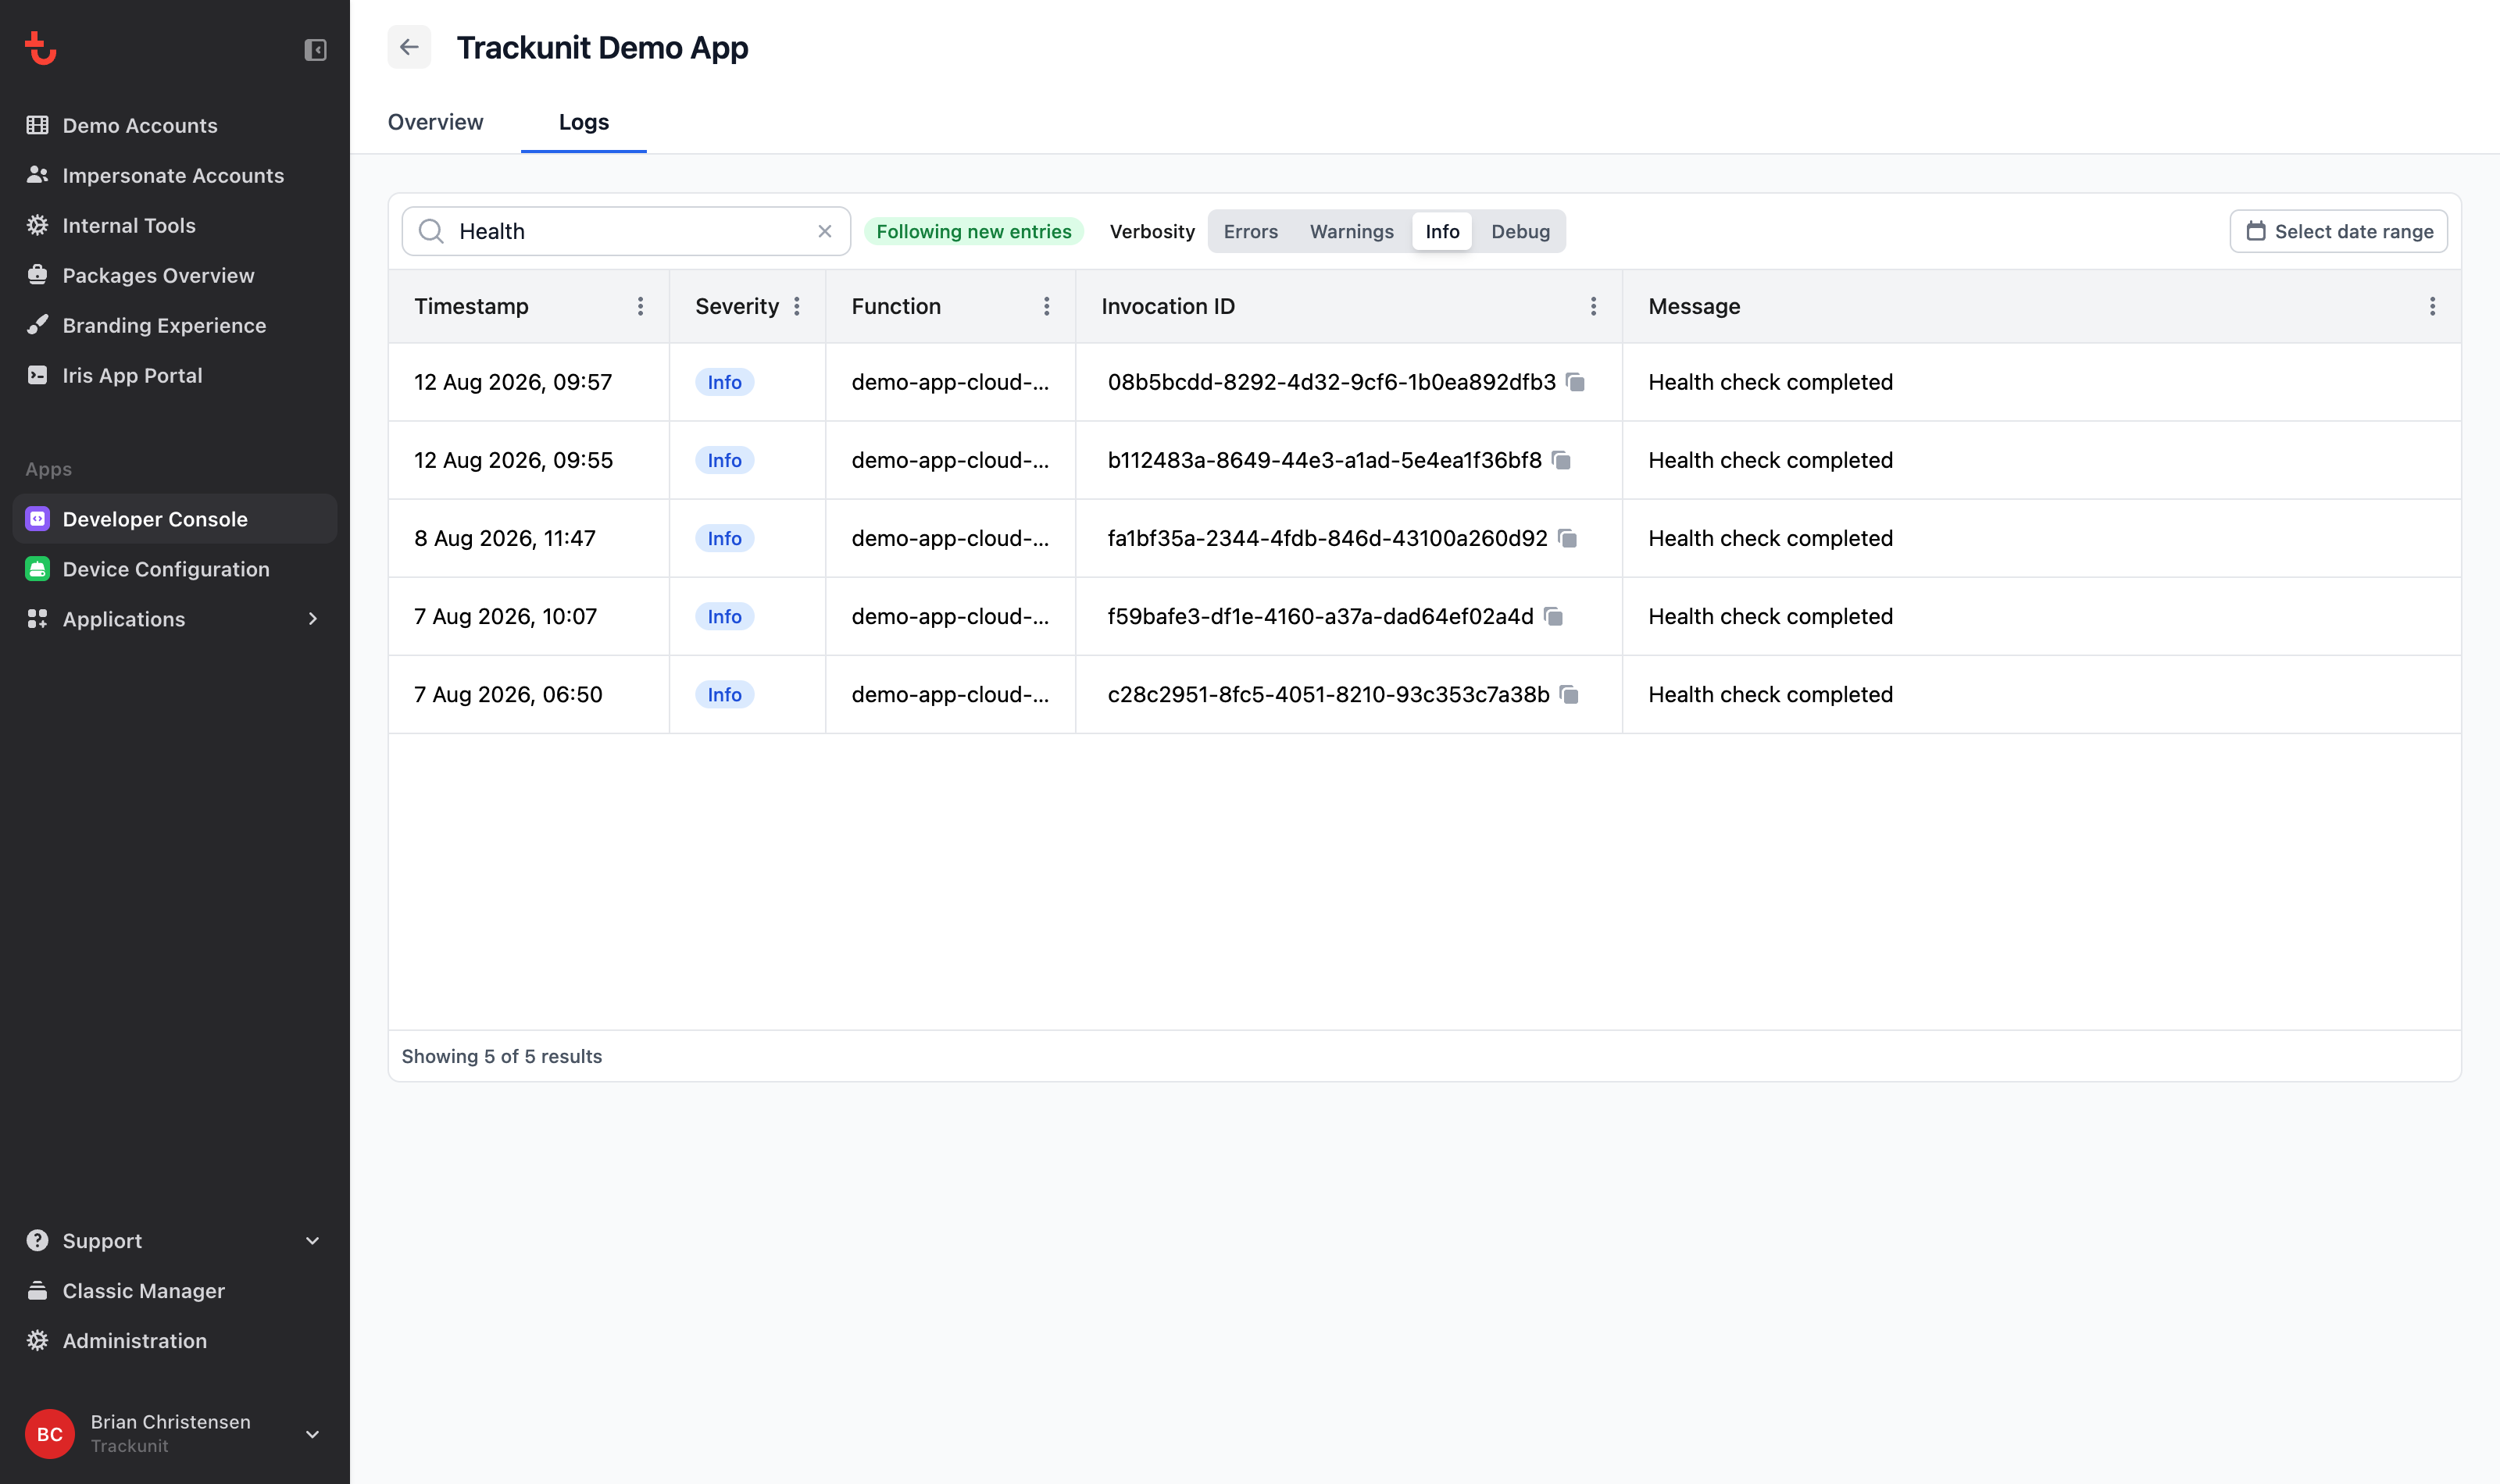Expand the Applications submenu chevron

pos(313,619)
